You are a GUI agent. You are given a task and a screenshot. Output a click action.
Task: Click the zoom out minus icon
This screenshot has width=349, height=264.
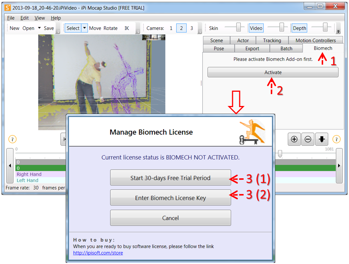(x=308, y=139)
